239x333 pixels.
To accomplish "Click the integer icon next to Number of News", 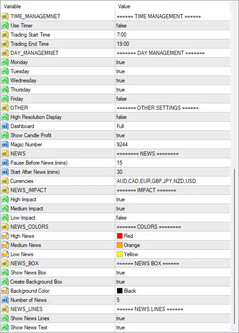I will (x=5, y=300).
